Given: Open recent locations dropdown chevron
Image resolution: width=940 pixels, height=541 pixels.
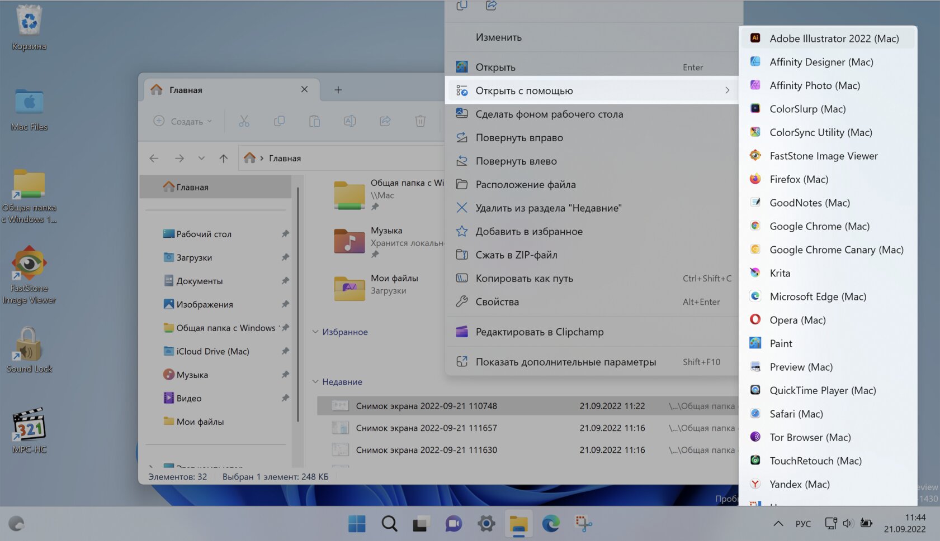Looking at the screenshot, I should click(x=201, y=159).
